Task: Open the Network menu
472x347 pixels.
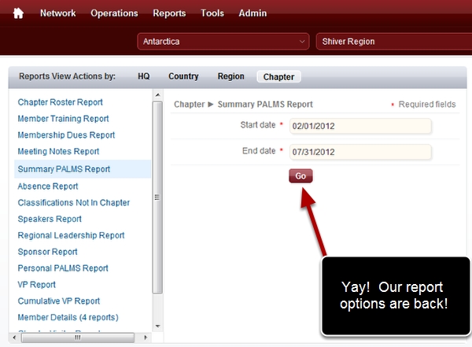Action: point(58,13)
